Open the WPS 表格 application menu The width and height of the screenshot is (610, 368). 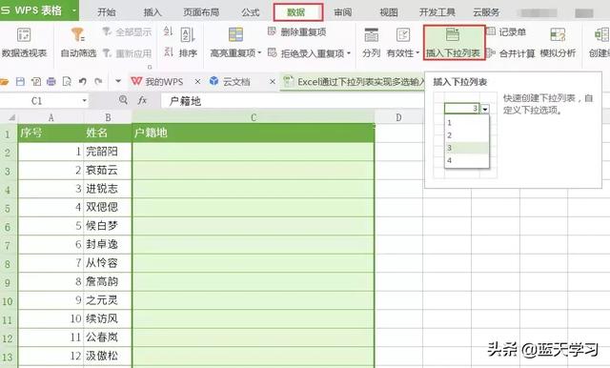(39, 10)
